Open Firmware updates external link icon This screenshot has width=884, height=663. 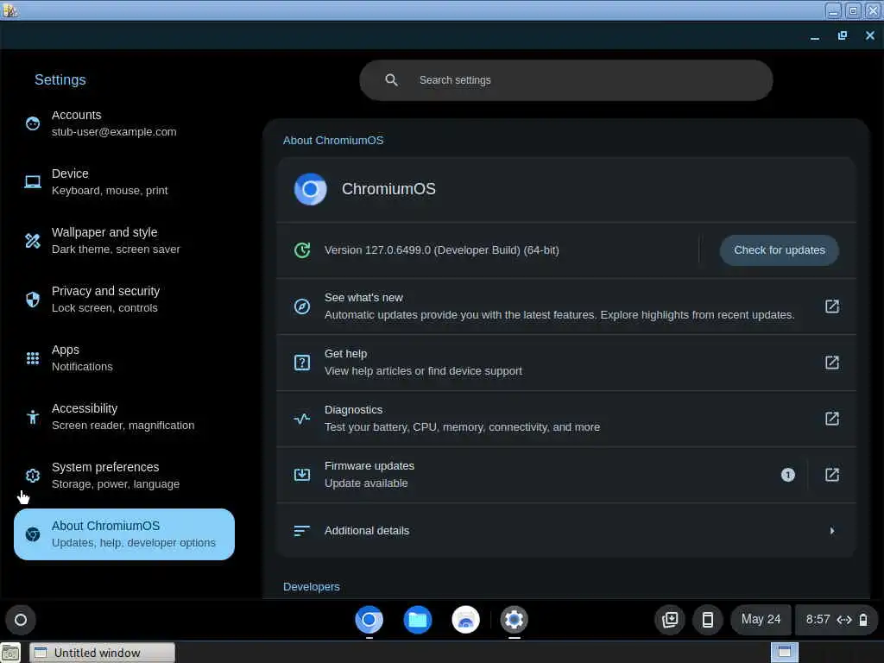tap(832, 475)
